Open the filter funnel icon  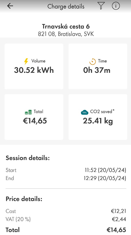click(x=101, y=6)
